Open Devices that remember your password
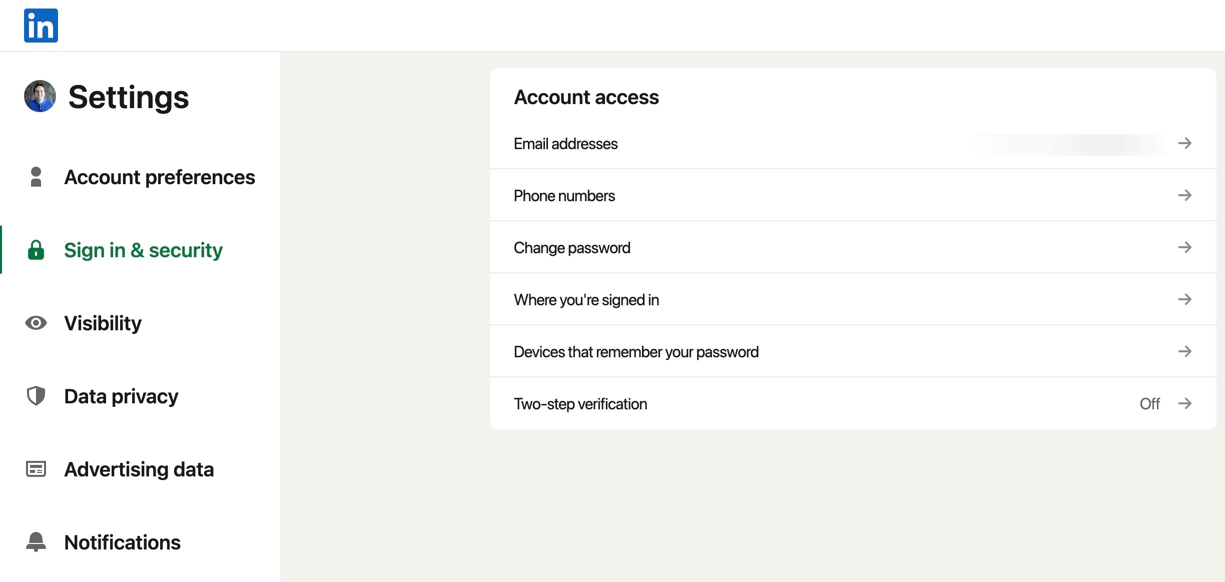 636,352
